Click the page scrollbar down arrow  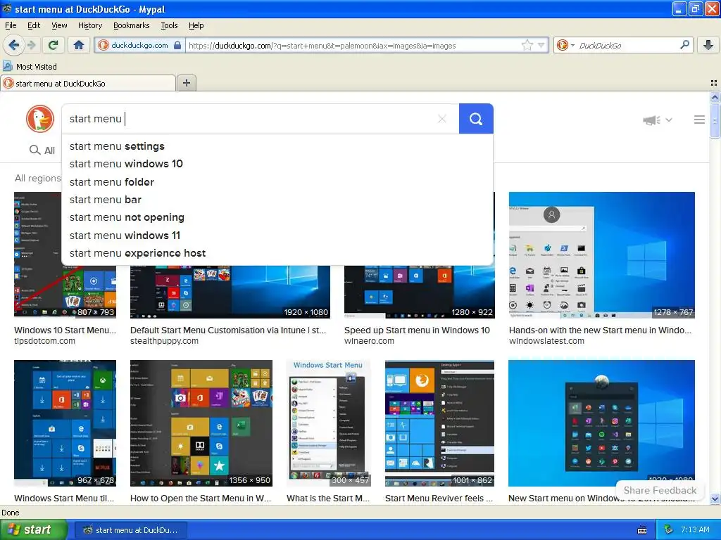point(715,499)
